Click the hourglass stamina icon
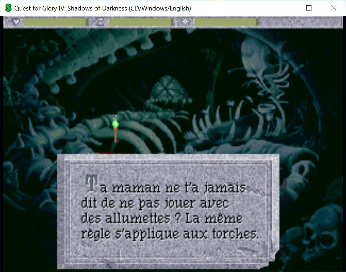 tap(100, 22)
